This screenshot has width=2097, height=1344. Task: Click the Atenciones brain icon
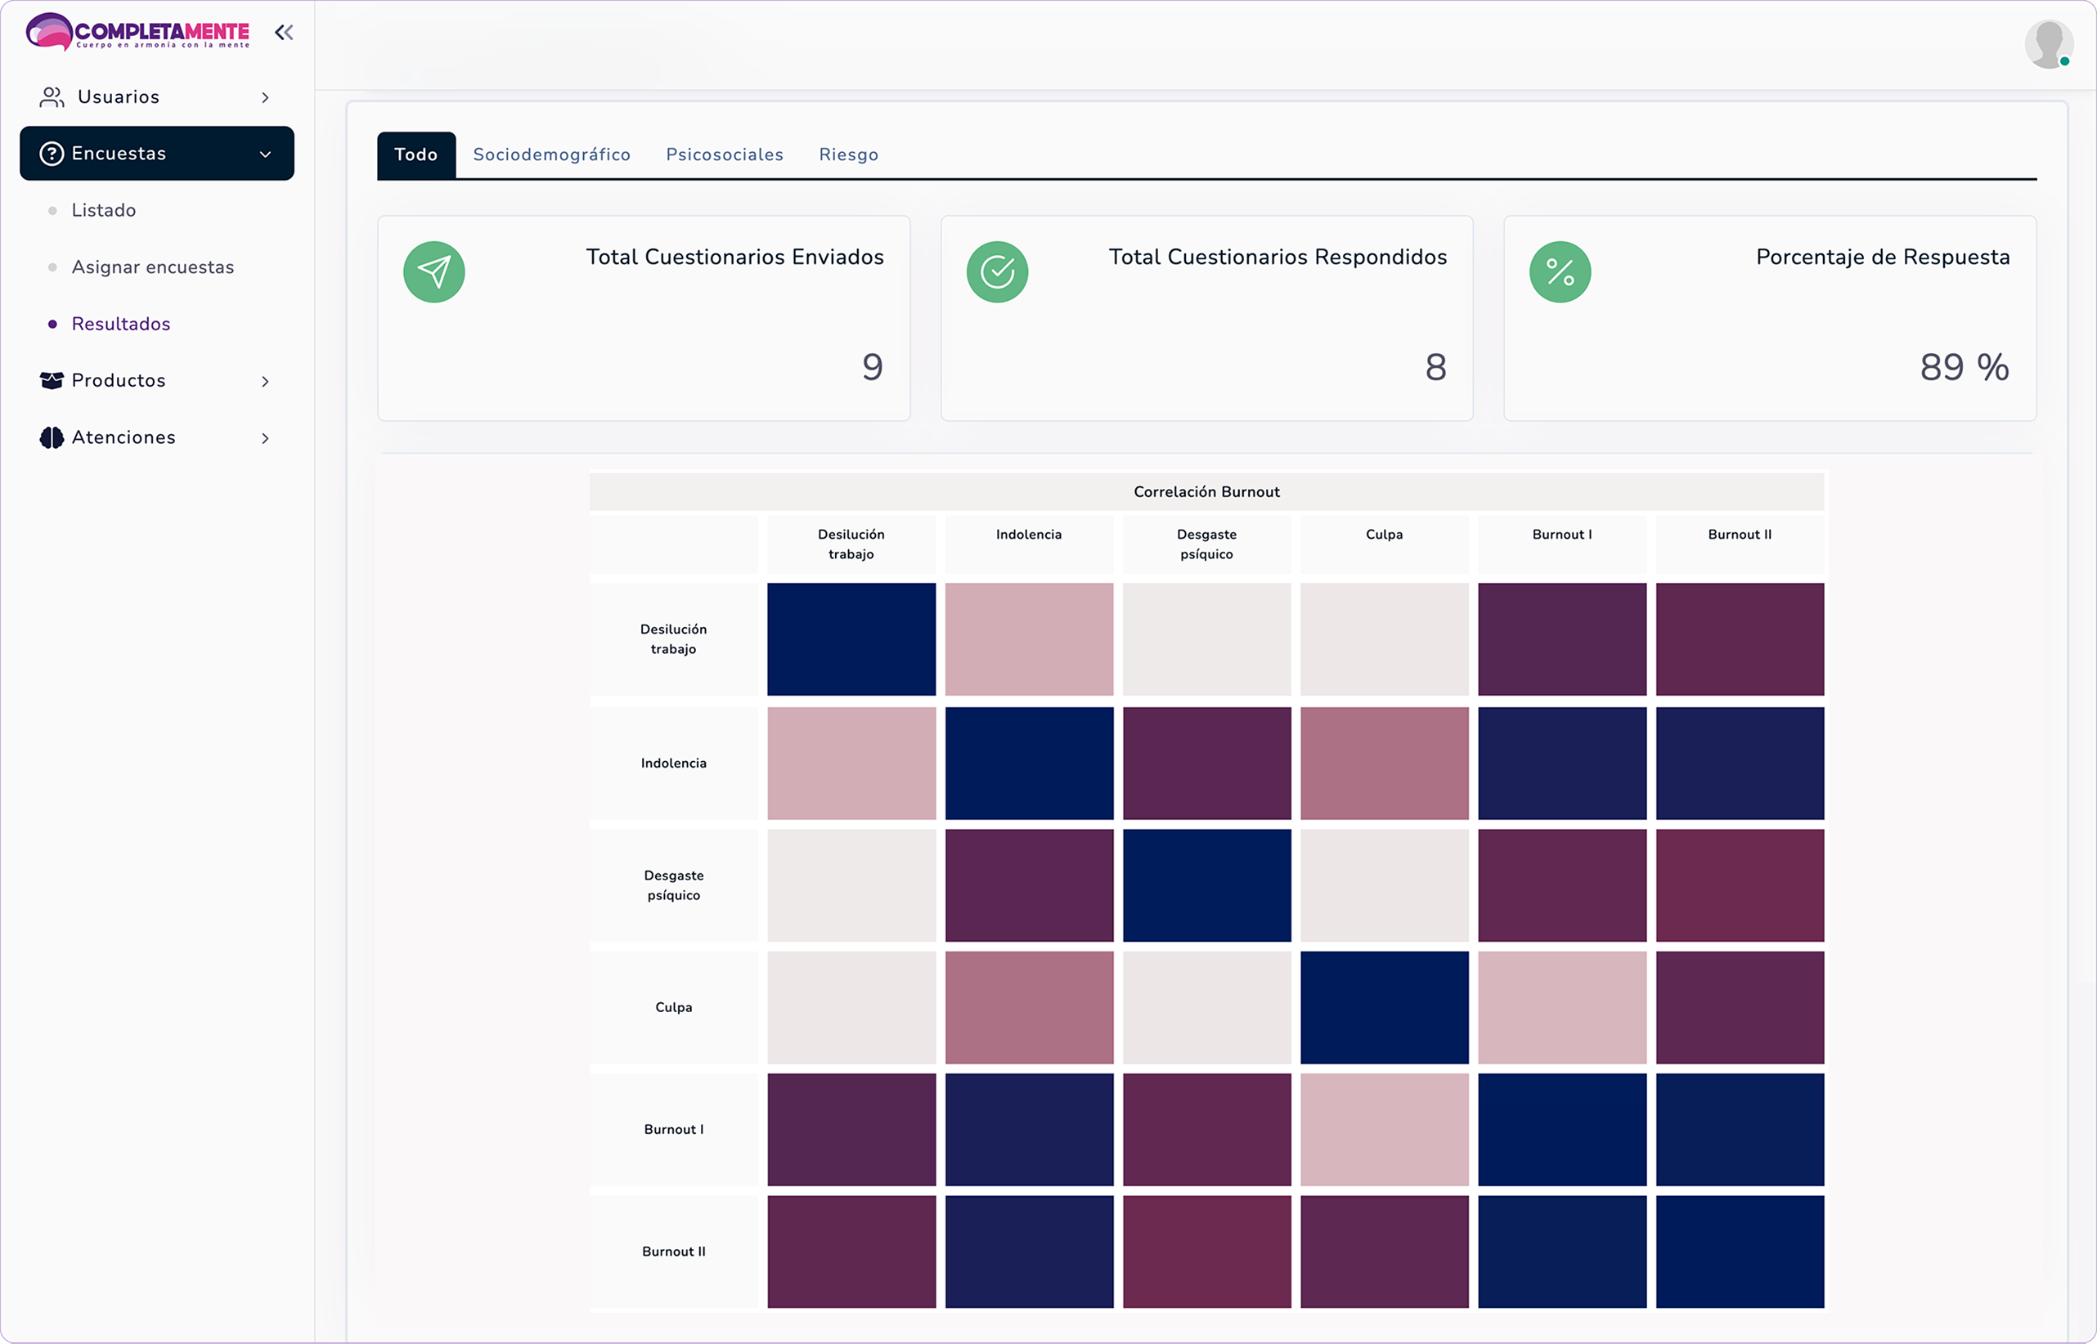pyautogui.click(x=52, y=438)
